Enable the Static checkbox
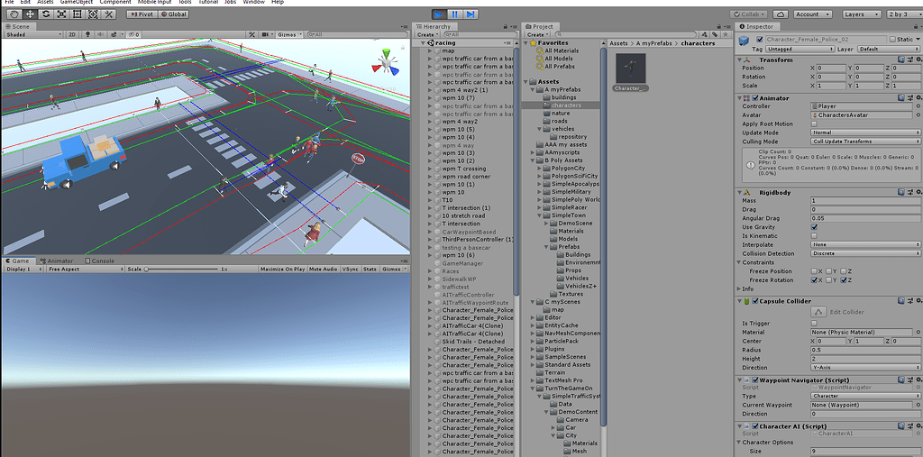The width and height of the screenshot is (923, 457). (891, 40)
